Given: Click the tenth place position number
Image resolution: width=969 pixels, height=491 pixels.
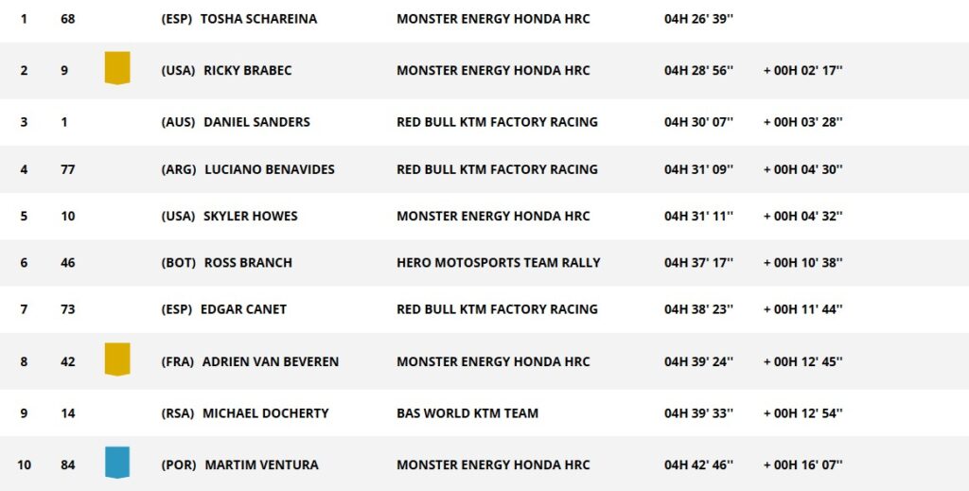Looking at the screenshot, I should 24,465.
